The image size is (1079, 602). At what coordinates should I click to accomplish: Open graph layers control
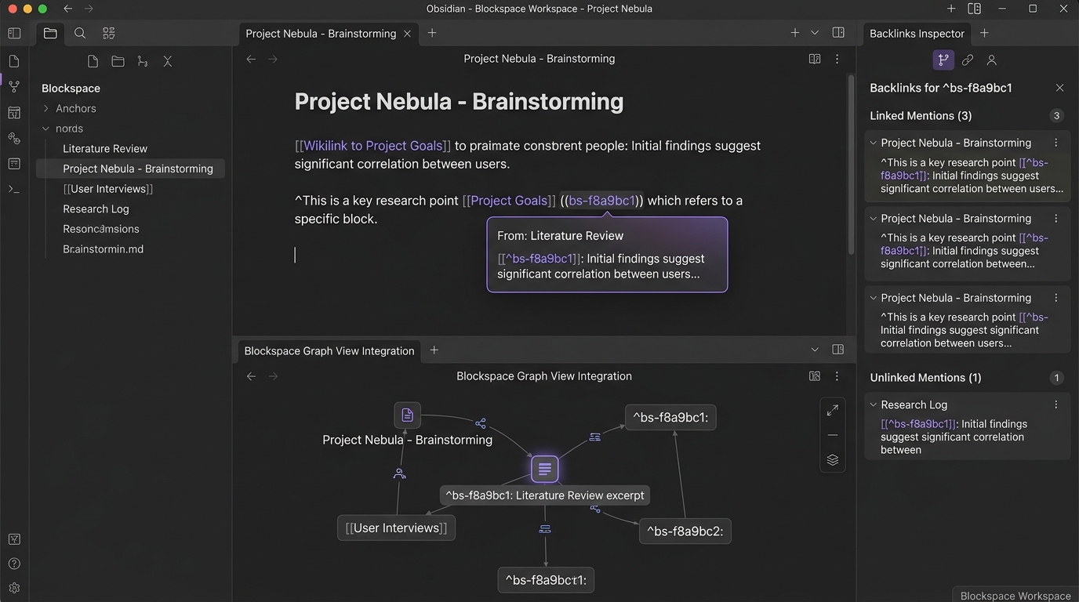coord(833,460)
